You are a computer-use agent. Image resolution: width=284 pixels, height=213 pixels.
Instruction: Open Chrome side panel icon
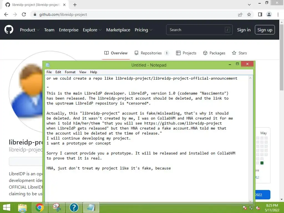260,14
